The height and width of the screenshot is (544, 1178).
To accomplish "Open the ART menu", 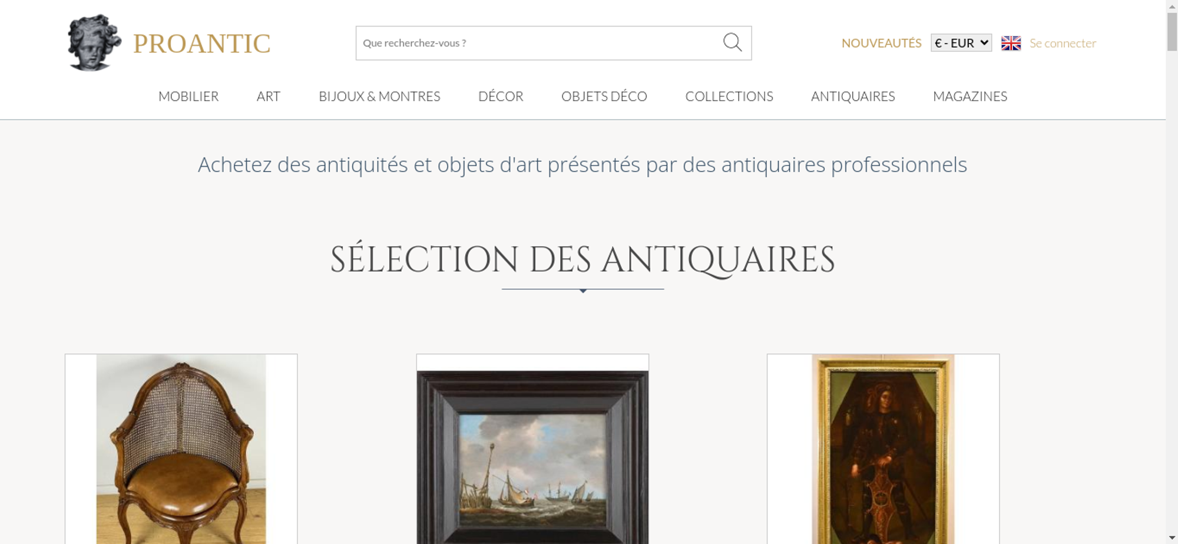I will [269, 96].
